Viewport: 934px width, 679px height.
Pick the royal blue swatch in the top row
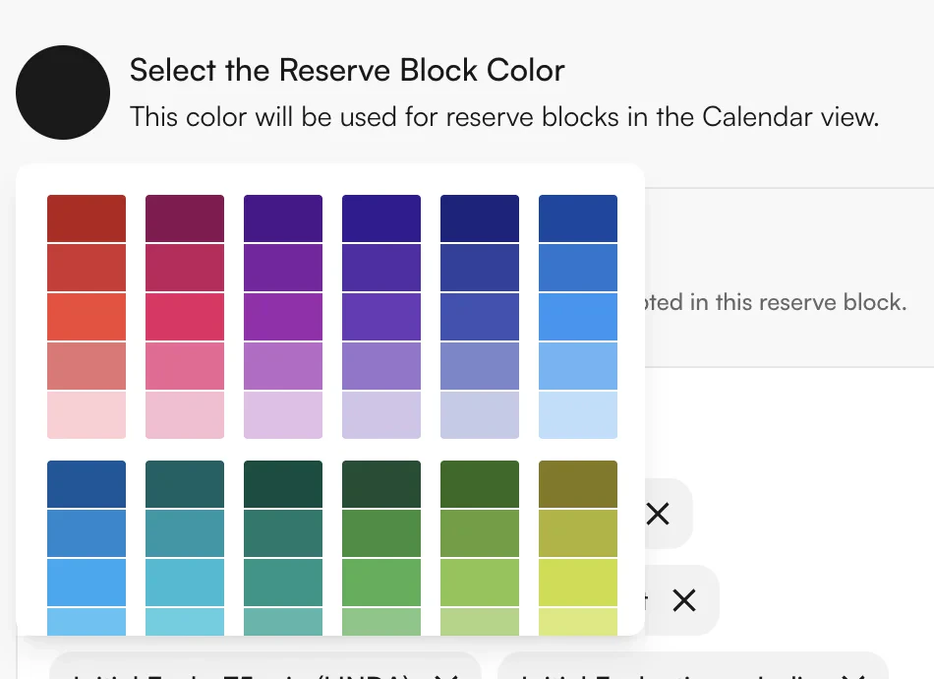[578, 217]
